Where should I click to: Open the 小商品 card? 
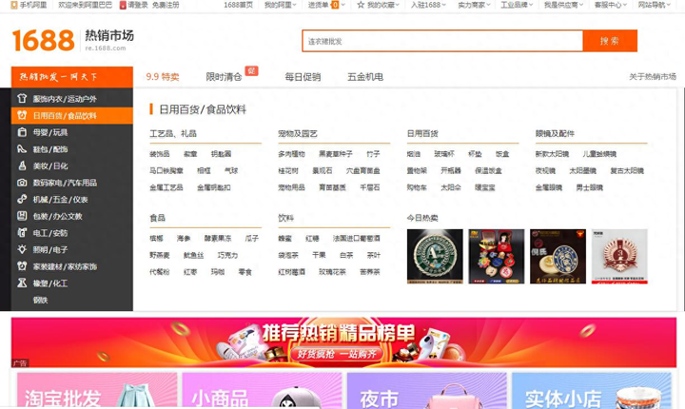click(262, 391)
